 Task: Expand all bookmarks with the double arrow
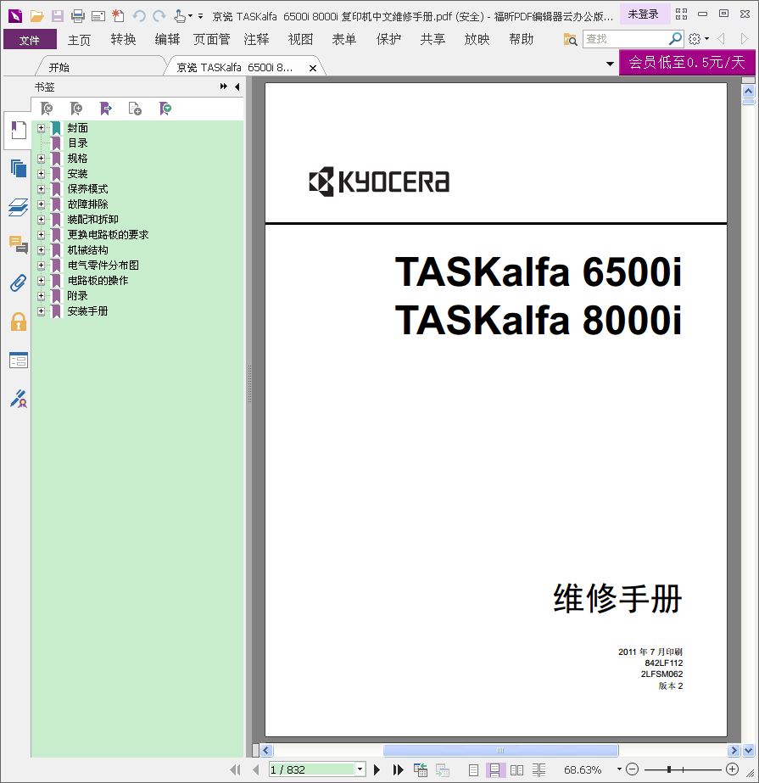click(223, 87)
